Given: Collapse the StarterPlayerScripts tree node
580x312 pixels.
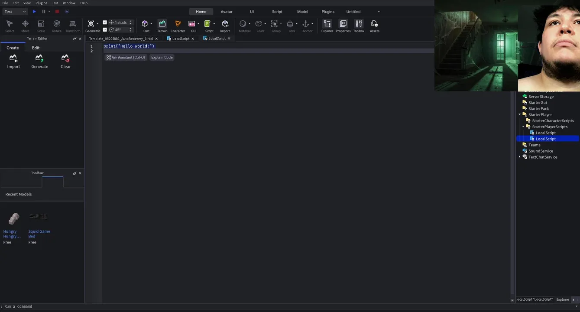Looking at the screenshot, I should click(x=523, y=127).
